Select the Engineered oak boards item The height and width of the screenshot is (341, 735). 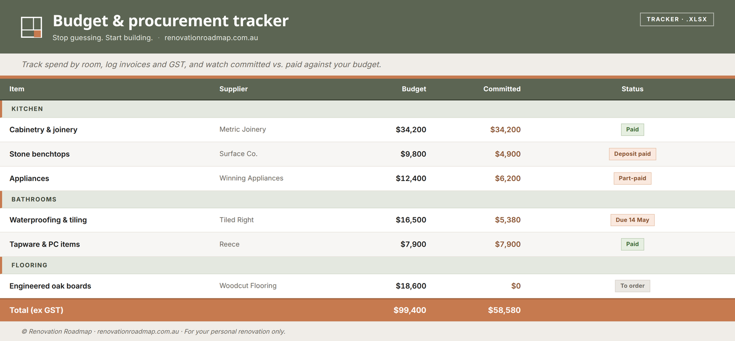[50, 286]
